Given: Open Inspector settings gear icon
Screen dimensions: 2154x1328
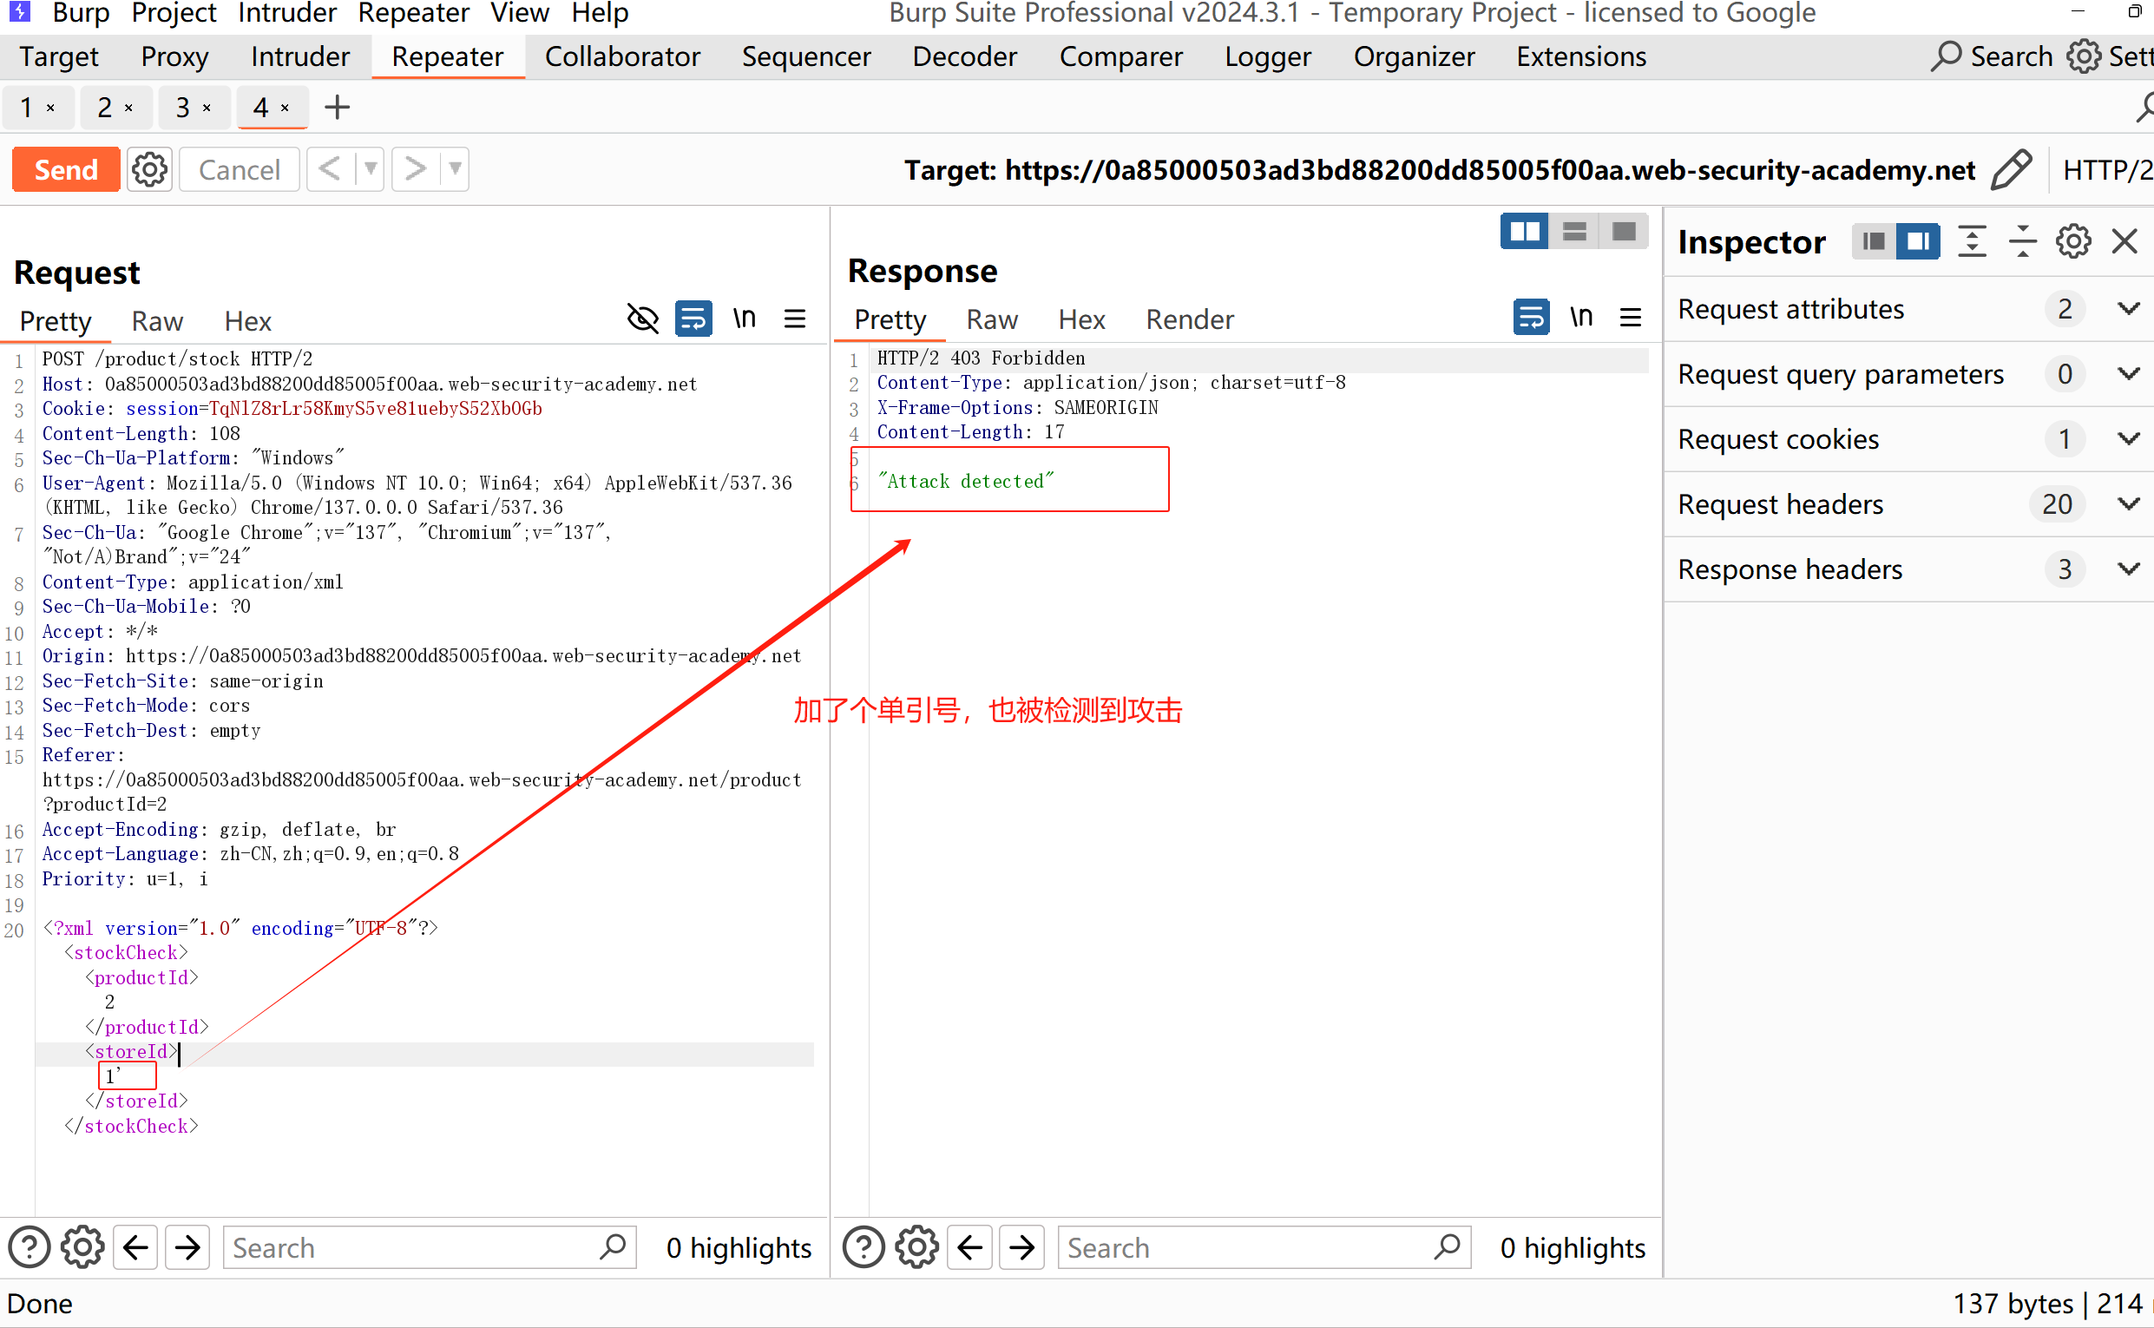Looking at the screenshot, I should (2072, 241).
